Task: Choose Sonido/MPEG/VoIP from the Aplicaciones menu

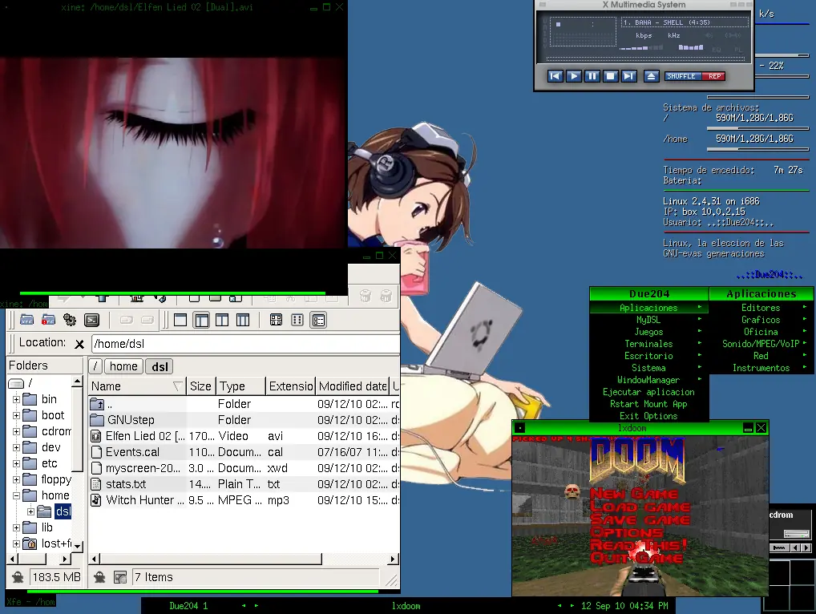Action: pyautogui.click(x=761, y=344)
